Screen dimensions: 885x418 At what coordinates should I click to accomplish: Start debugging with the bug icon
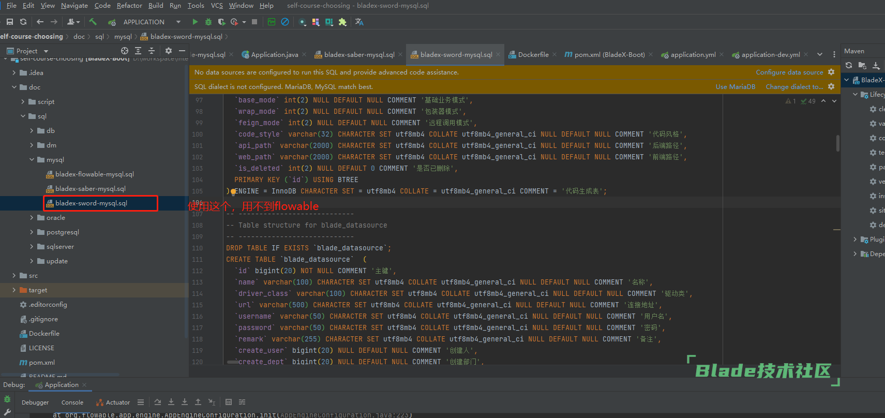click(x=208, y=22)
